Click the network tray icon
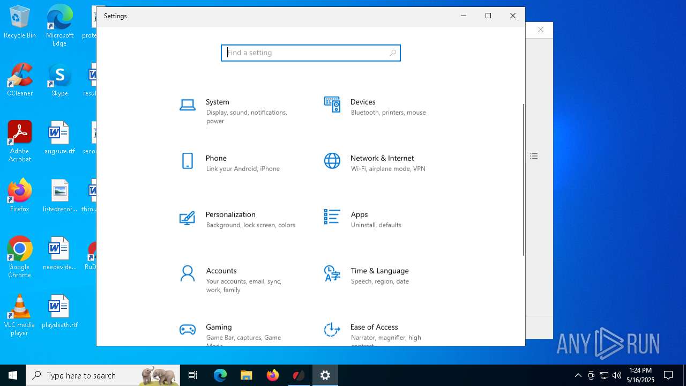This screenshot has height=386, width=686. click(x=604, y=375)
